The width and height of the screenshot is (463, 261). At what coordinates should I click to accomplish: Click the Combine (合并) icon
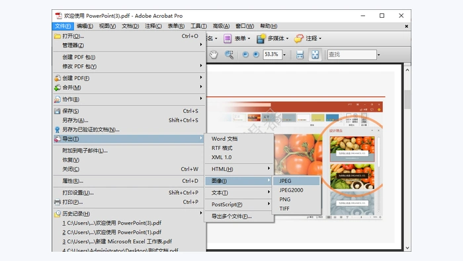click(x=58, y=88)
